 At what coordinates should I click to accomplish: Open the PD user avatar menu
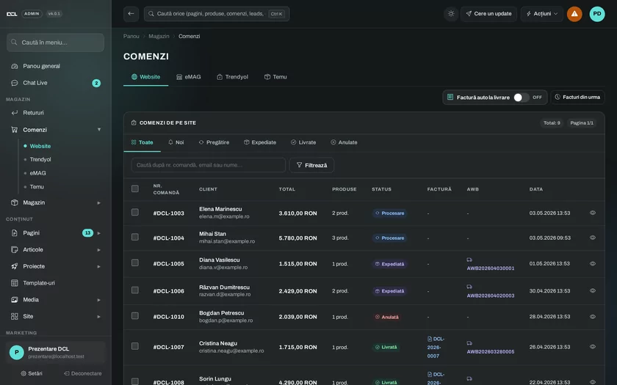pyautogui.click(x=597, y=14)
